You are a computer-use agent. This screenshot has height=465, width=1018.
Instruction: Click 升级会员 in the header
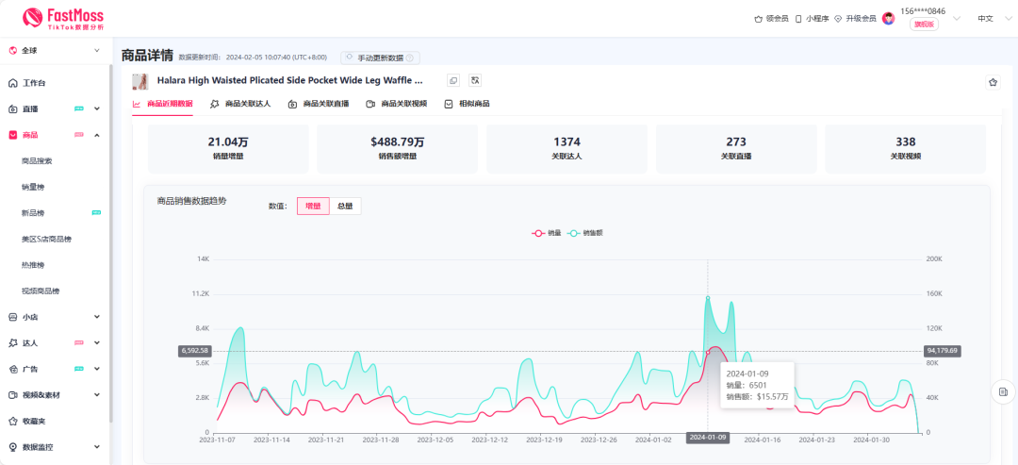click(855, 18)
